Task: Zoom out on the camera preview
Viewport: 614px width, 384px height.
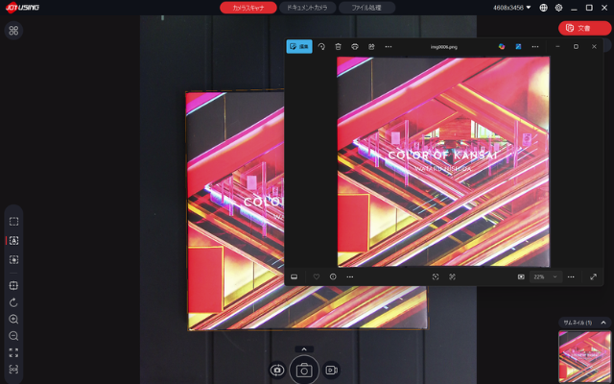Action: tap(13, 336)
